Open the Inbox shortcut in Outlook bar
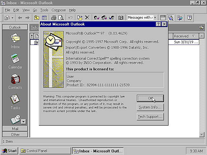 coord(15,41)
